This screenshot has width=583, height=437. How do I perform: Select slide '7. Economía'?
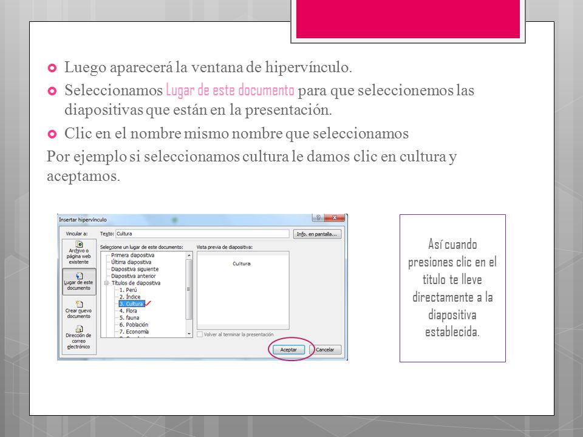[134, 331]
